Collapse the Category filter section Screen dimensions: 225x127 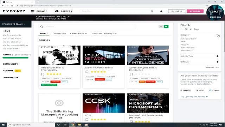218,35
